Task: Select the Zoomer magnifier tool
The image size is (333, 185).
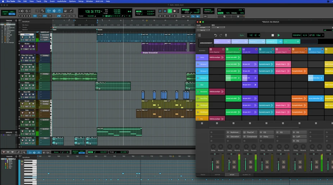Action: (x=43, y=11)
